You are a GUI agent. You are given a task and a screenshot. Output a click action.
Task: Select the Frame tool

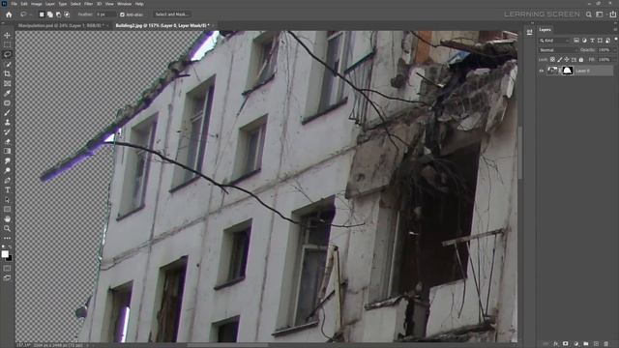point(7,83)
